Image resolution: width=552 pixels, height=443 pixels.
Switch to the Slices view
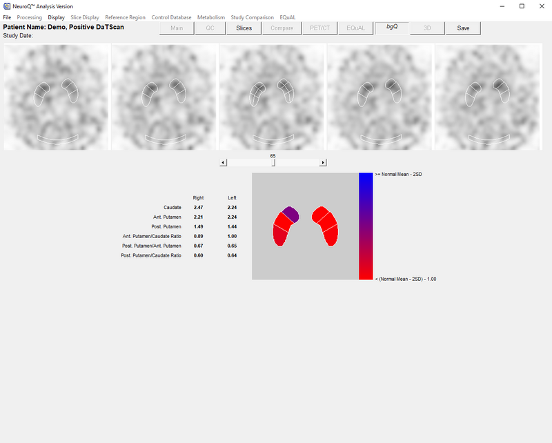pos(246,28)
